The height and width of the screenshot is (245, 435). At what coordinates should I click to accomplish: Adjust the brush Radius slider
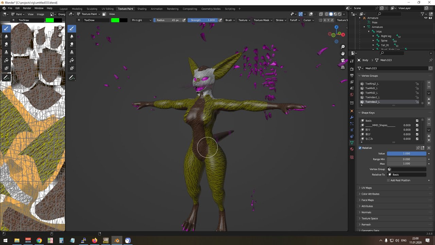click(x=168, y=20)
